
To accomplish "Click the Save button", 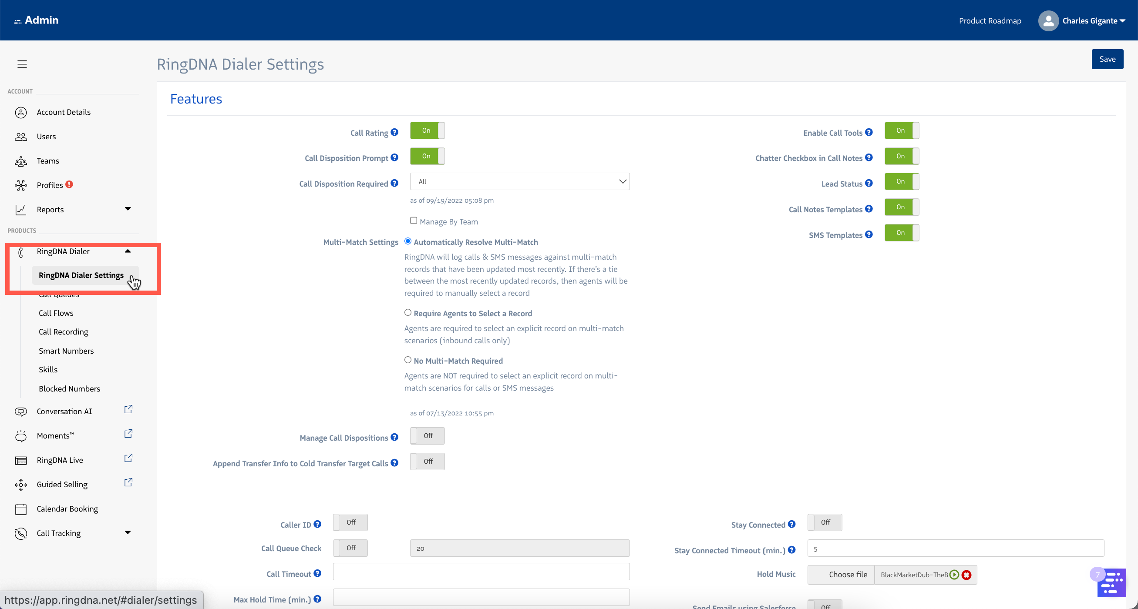I will click(x=1107, y=59).
